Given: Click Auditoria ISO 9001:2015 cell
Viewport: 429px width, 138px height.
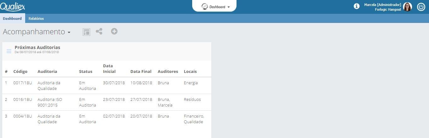Looking at the screenshot, I should pos(50,102).
